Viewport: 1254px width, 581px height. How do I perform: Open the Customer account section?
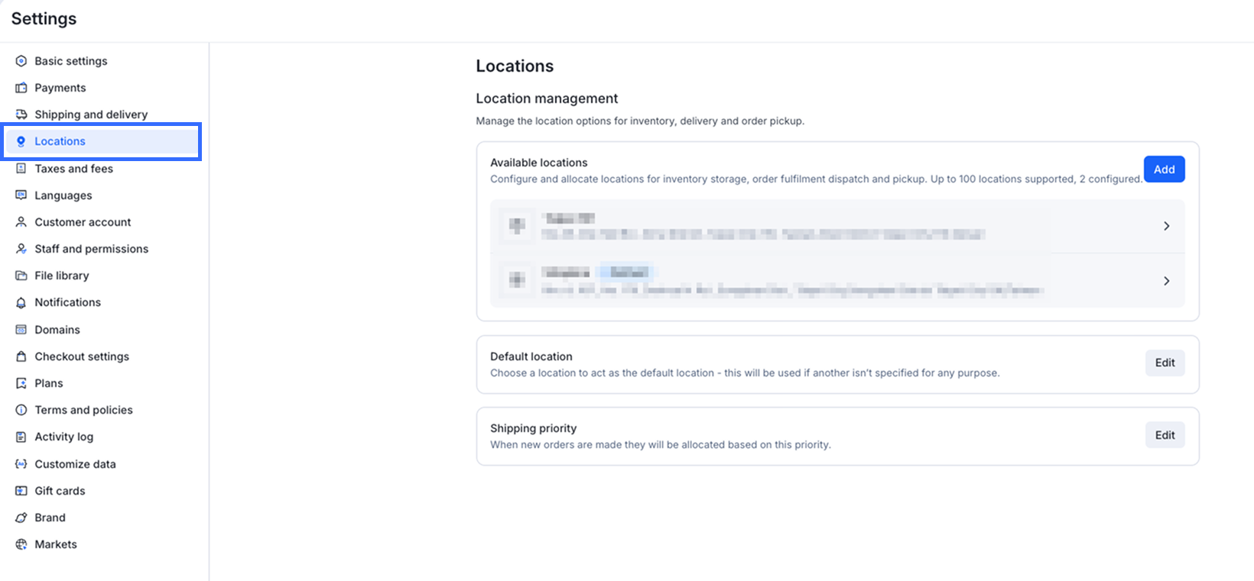pos(83,222)
